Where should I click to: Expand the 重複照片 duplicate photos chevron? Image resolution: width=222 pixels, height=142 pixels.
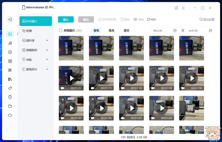click(47, 69)
